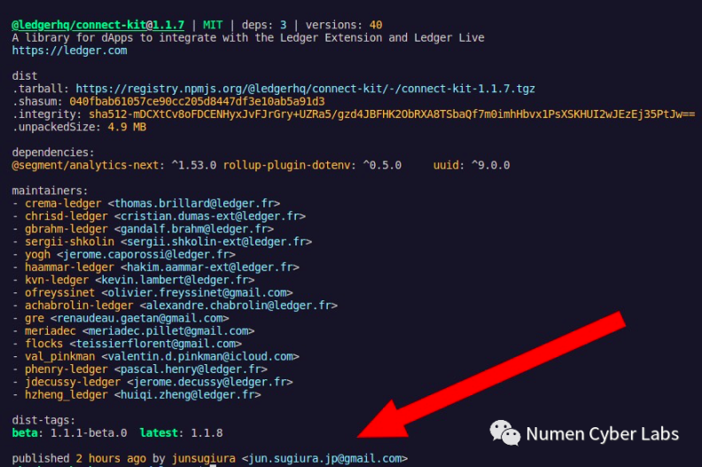The width and height of the screenshot is (702, 467).
Task: Click maintainer meriadec
Action: click(51, 331)
